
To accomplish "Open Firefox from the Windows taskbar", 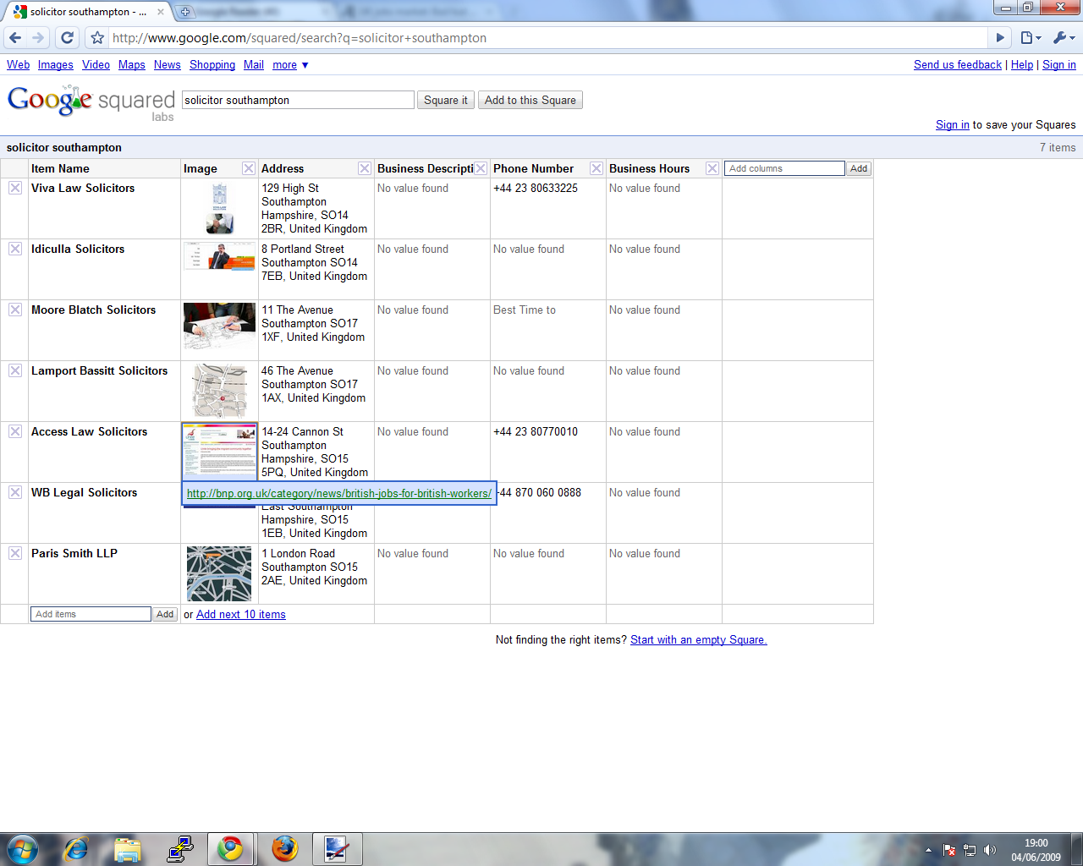I will tap(284, 848).
